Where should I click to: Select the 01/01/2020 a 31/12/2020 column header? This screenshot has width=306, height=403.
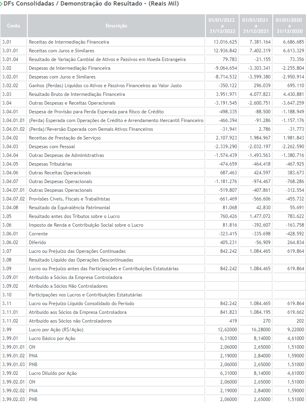[289, 26]
